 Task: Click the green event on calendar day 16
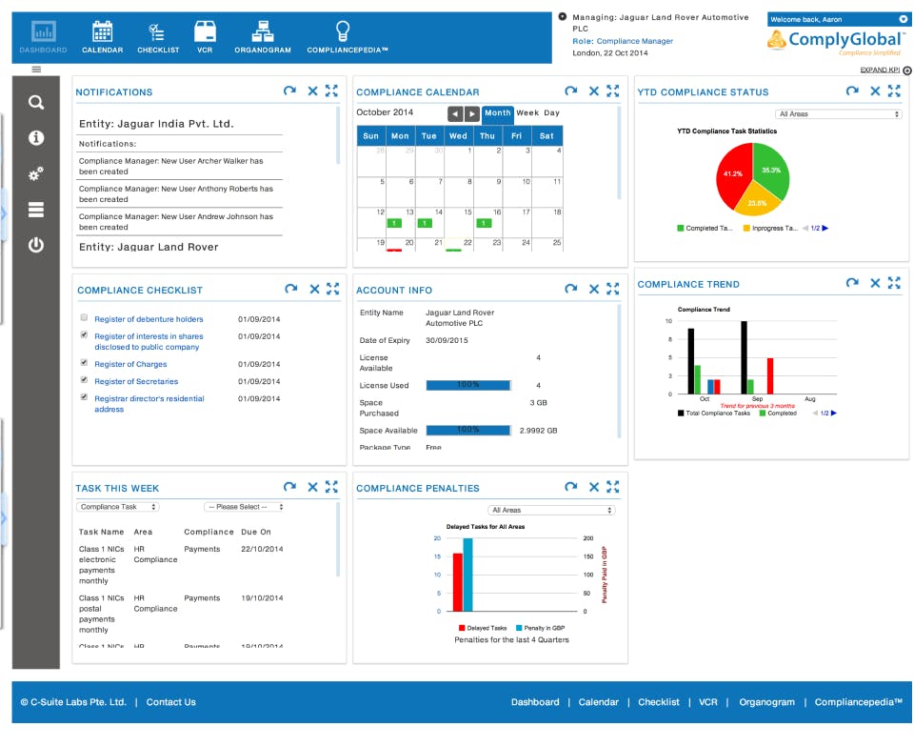coord(484,223)
